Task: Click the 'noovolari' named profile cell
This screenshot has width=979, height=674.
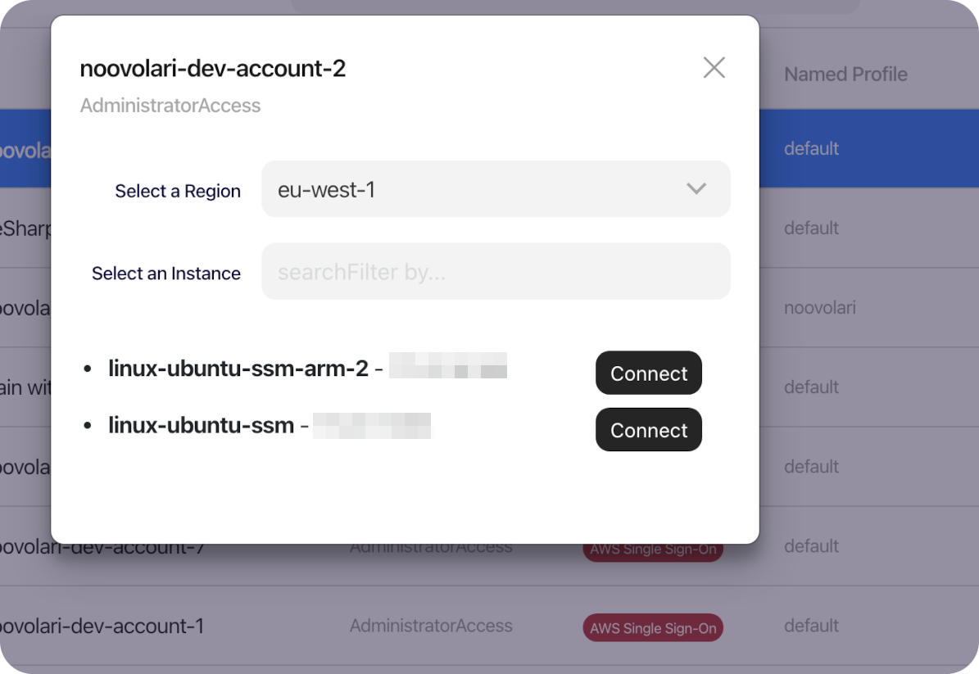Action: (x=820, y=308)
